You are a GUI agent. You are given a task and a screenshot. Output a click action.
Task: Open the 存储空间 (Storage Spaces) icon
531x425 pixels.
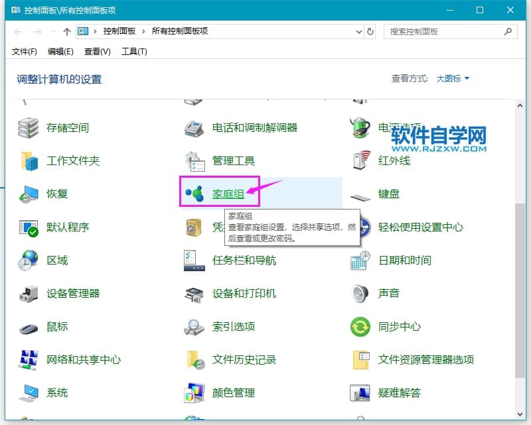pos(29,127)
